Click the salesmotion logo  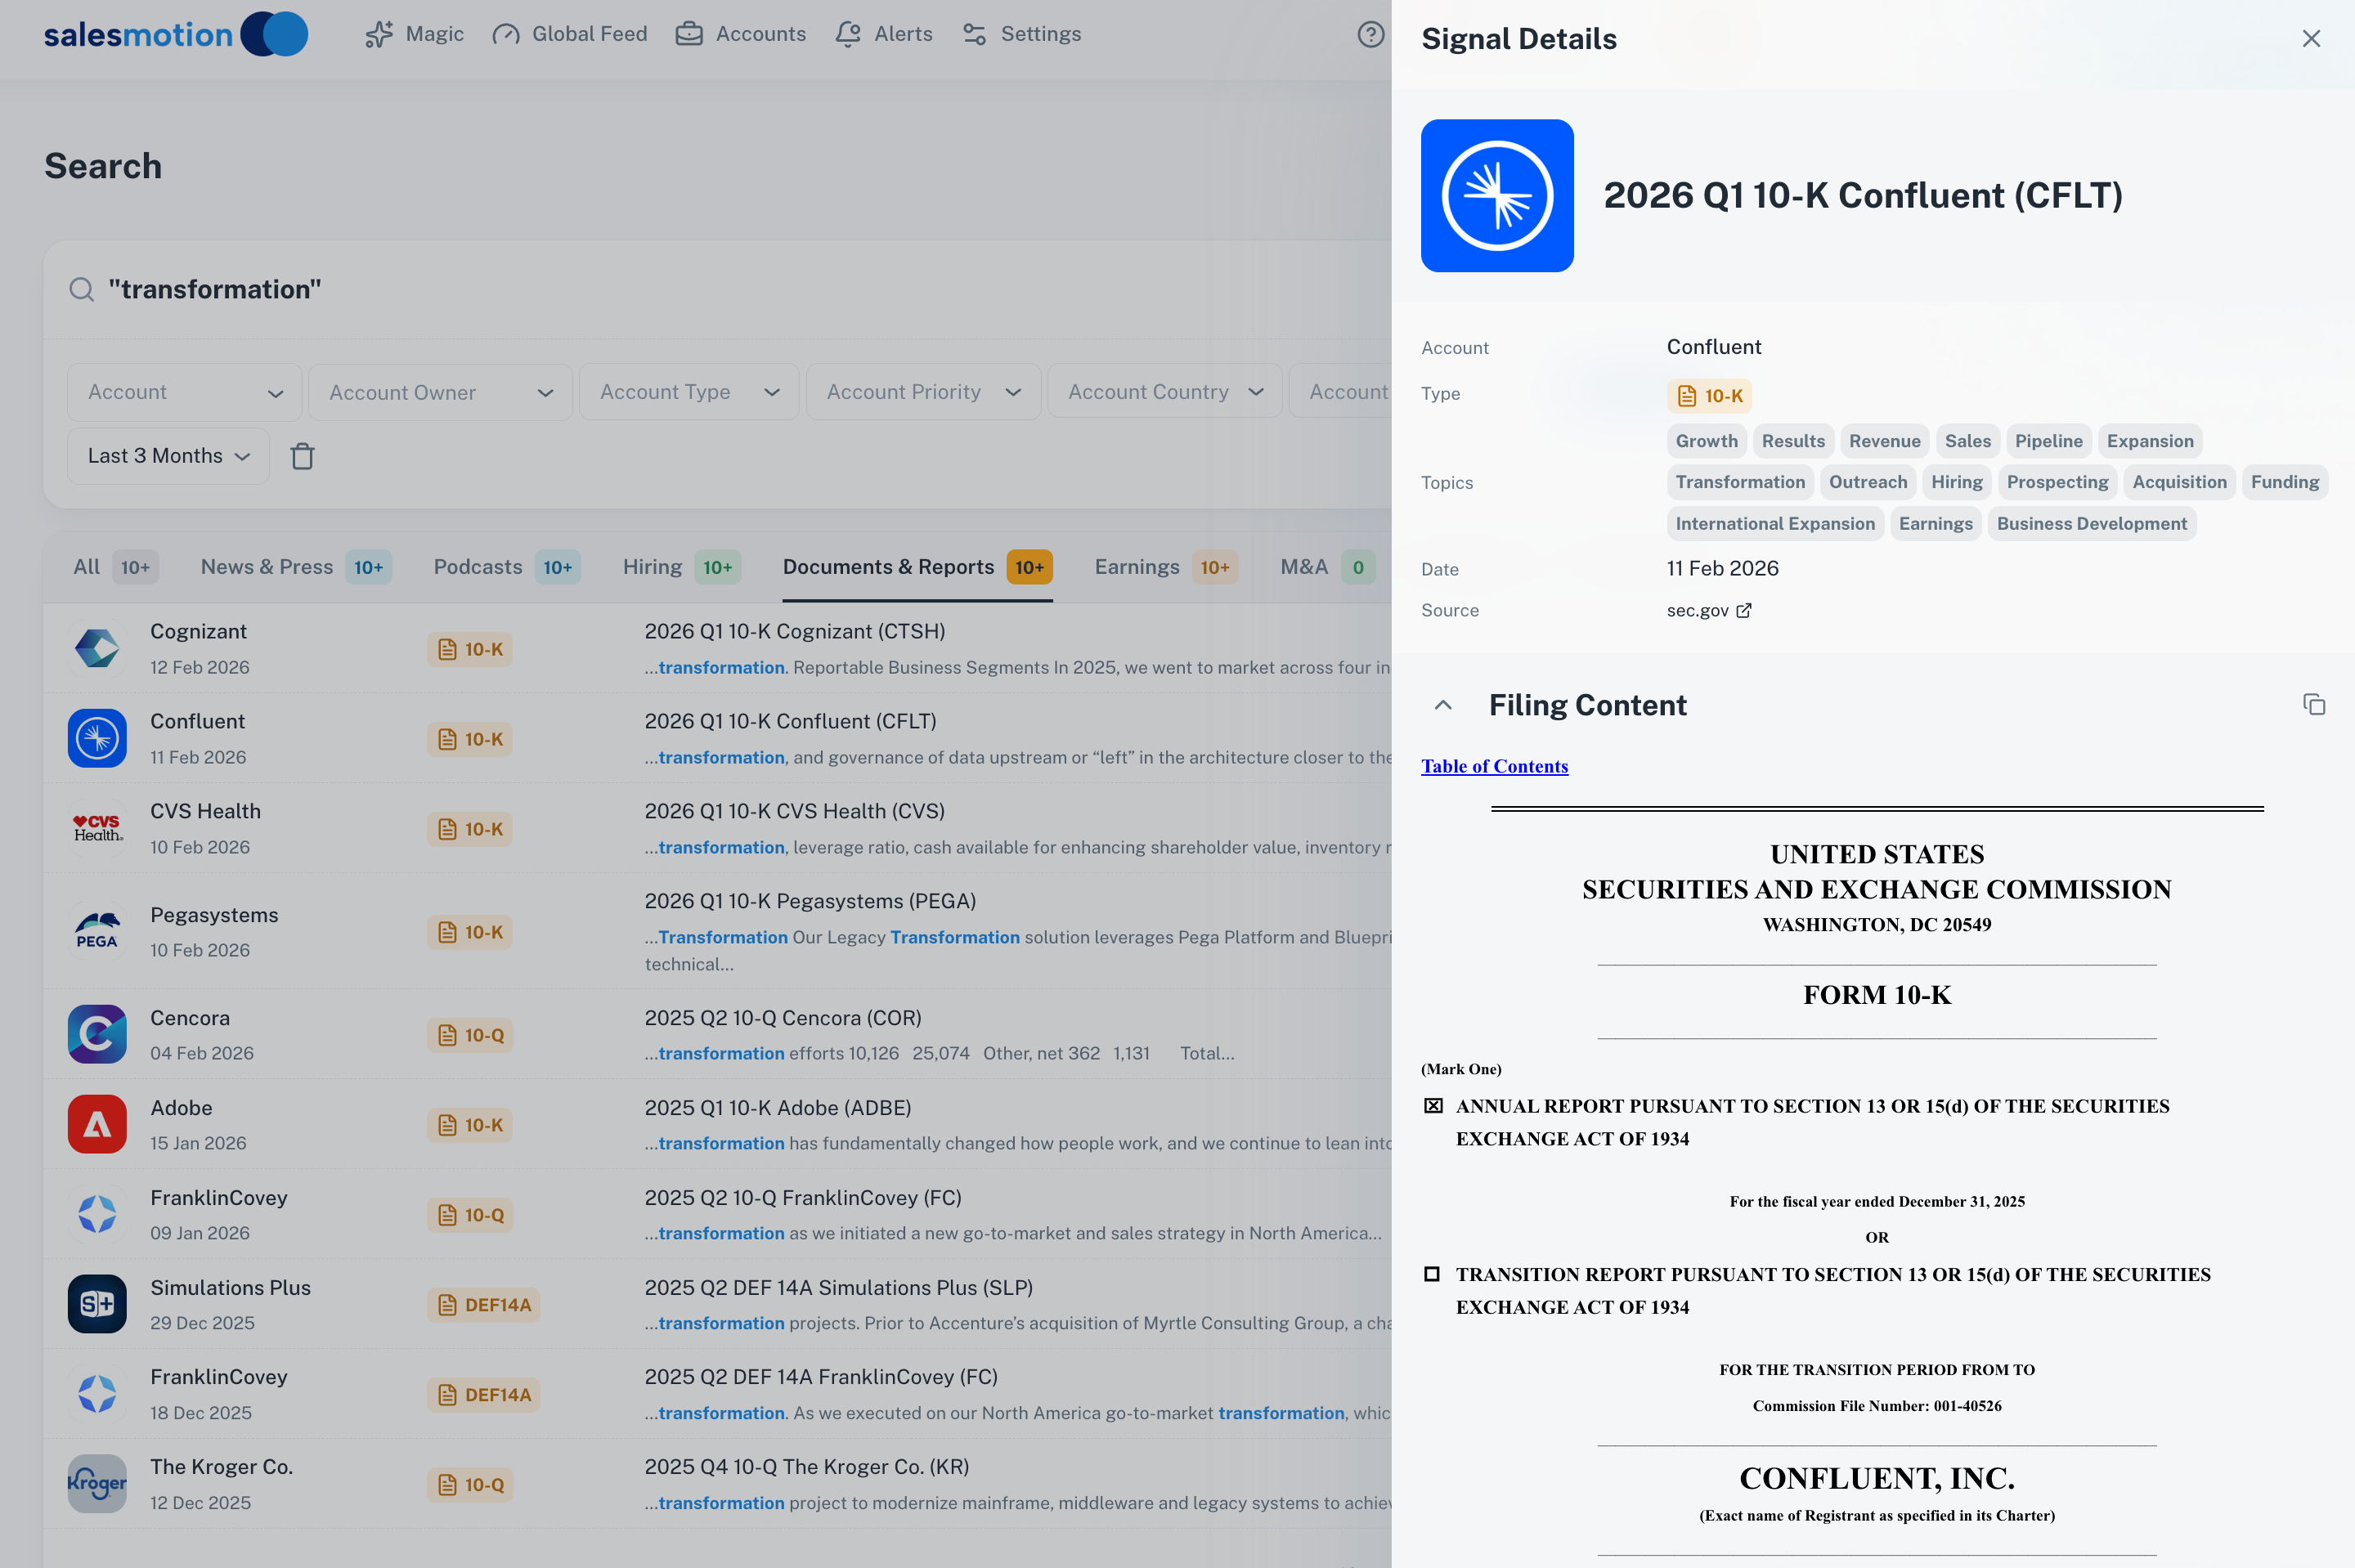(175, 35)
